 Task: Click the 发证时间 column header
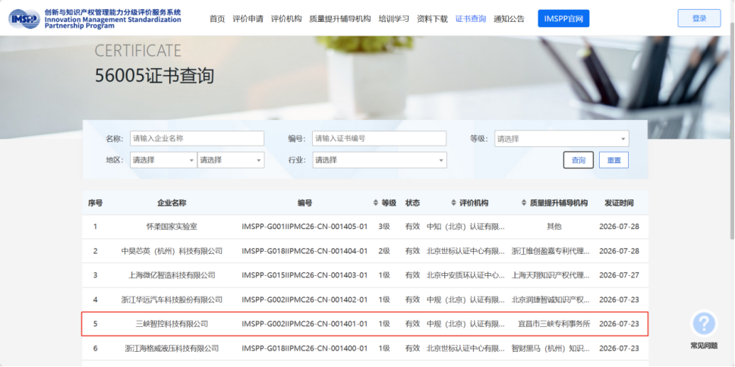[620, 203]
